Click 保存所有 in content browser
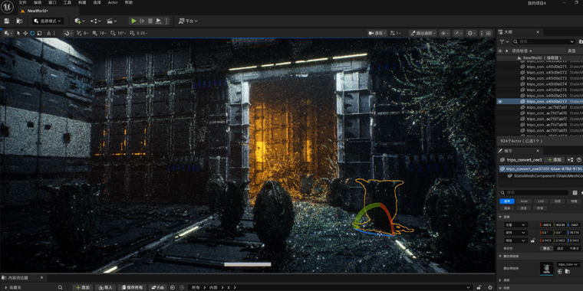This screenshot has width=583, height=291. pyautogui.click(x=132, y=288)
